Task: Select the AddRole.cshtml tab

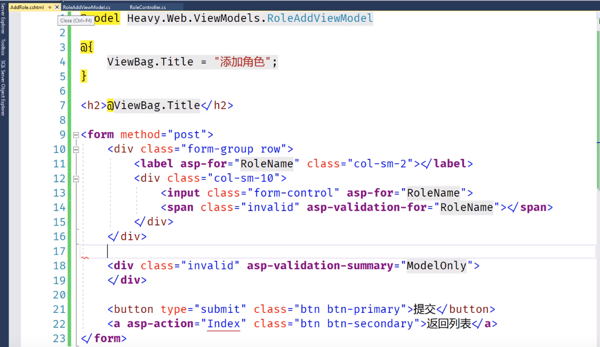Action: 27,7
